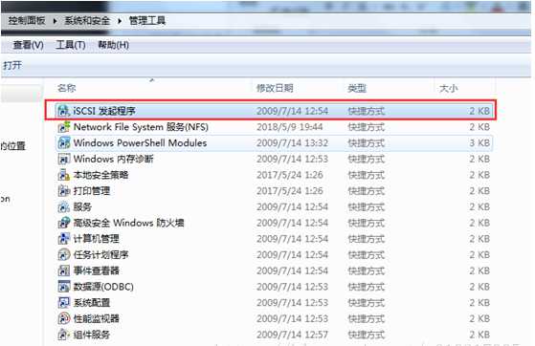Go to 控制面板 in the address bar
The height and width of the screenshot is (346, 535).
27,21
